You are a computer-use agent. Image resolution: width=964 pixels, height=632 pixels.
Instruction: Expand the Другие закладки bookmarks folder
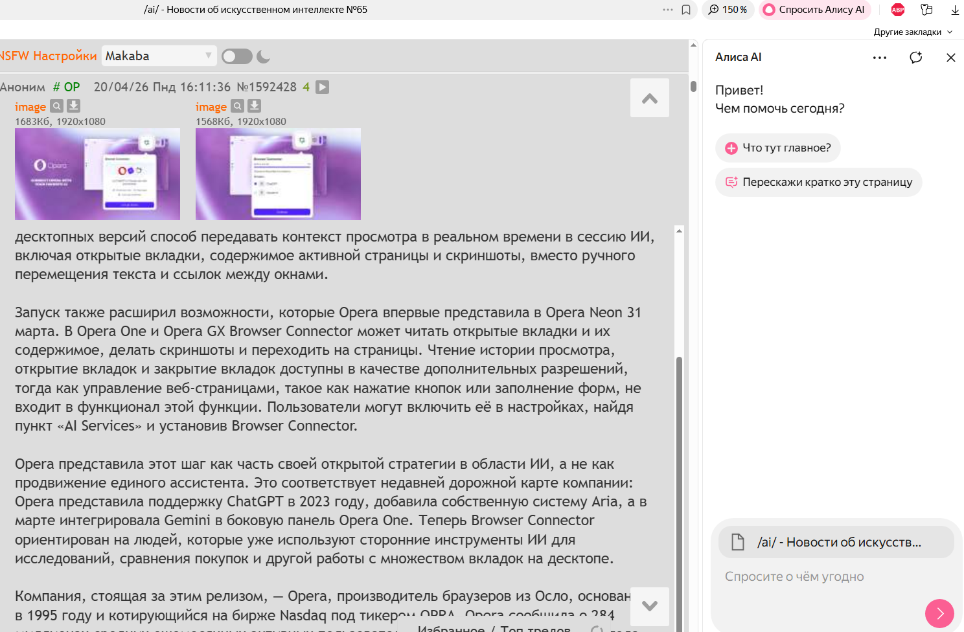pos(913,32)
